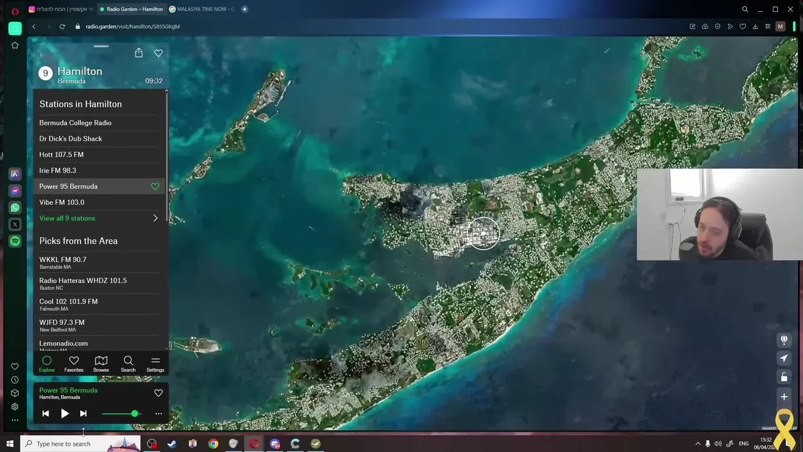803x452 pixels.
Task: Open WhatsApp in Opera sidebar
Action: click(15, 208)
